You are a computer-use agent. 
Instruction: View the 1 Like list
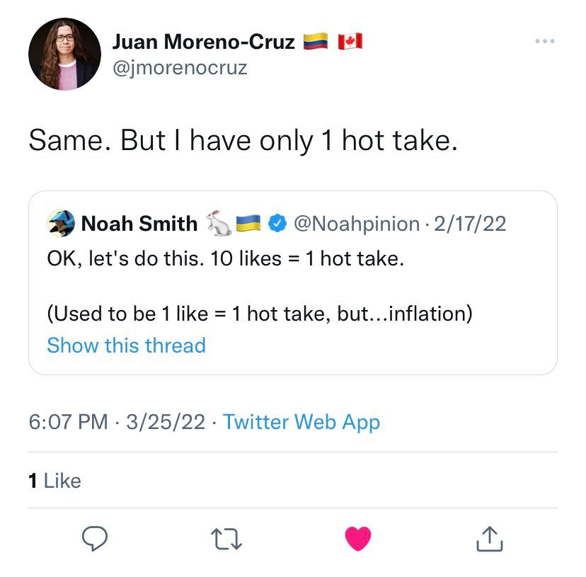click(x=54, y=481)
